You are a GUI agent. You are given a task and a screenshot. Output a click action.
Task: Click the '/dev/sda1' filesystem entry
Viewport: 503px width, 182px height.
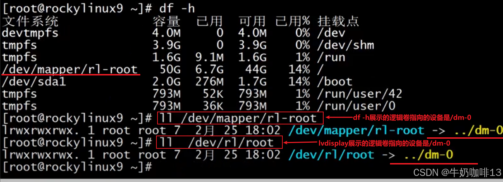click(34, 82)
